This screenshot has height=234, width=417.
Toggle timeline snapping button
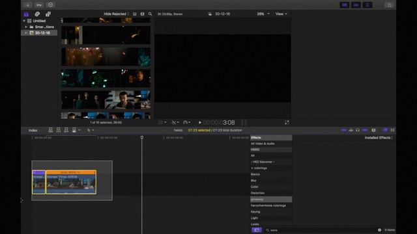tap(365, 130)
